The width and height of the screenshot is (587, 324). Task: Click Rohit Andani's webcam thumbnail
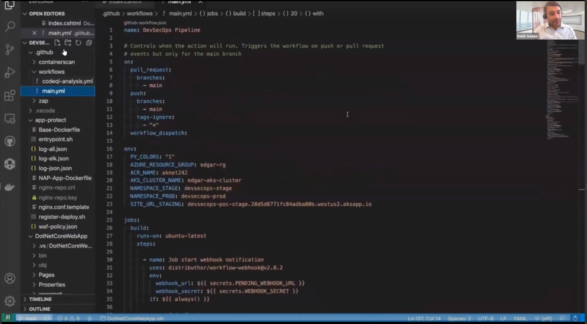(550, 20)
